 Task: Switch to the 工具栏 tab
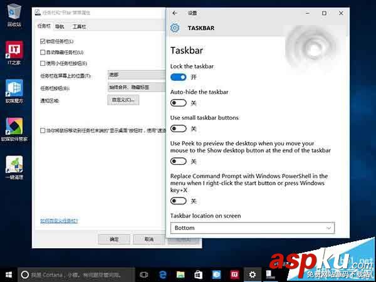click(79, 26)
